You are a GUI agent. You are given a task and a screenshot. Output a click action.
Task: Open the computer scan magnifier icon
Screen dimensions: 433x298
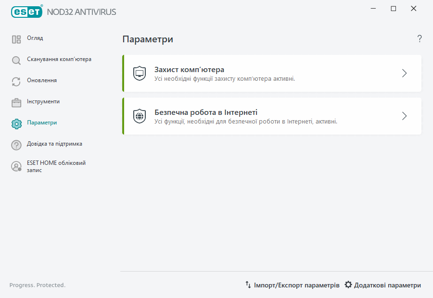point(16,59)
